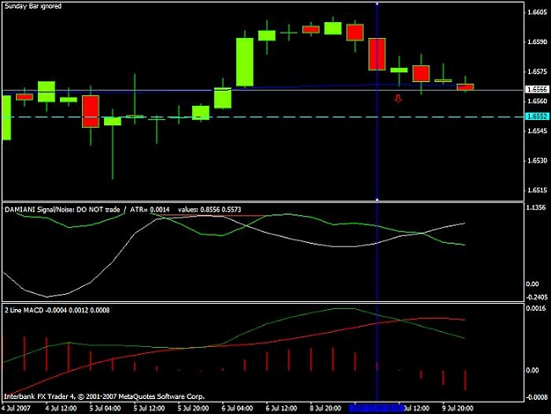The height and width of the screenshot is (414, 551).
Task: Click the '8 Jul 20:00' time axis label
Action: coord(325,409)
